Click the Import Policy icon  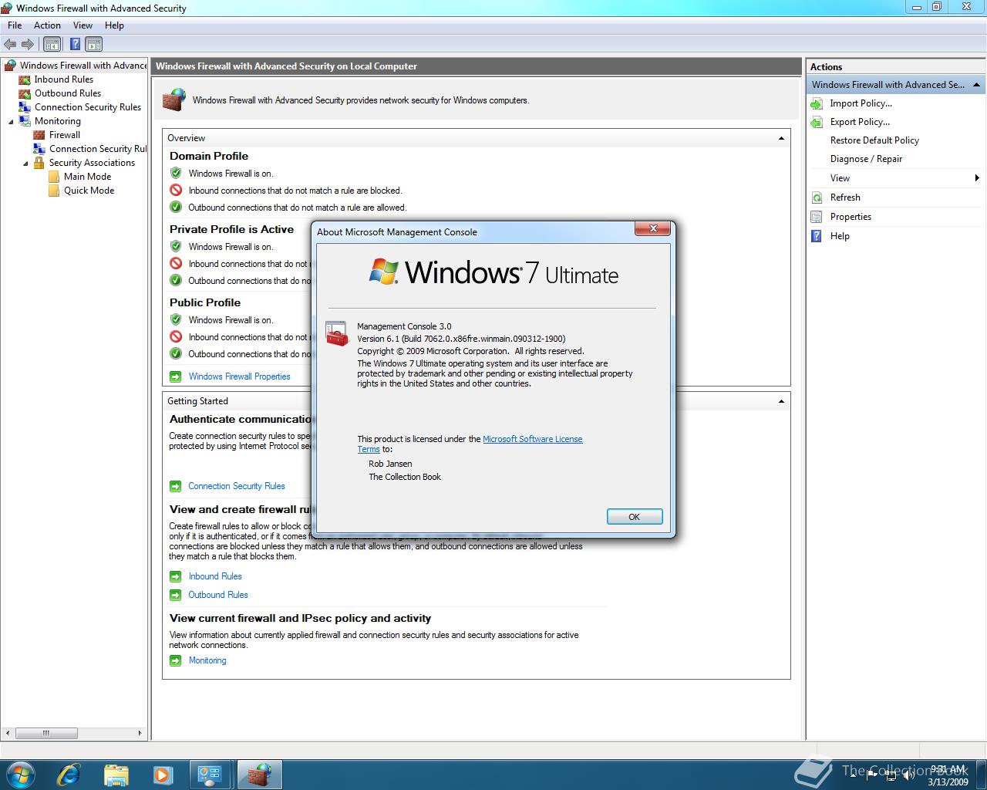(x=817, y=103)
